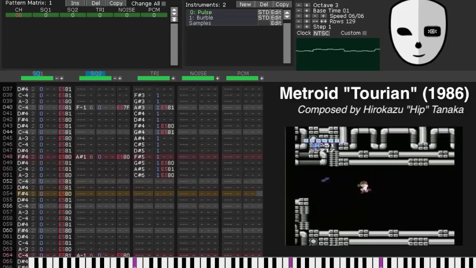Mute the SQ2 channel green bar
The image size is (476, 268).
click(95, 78)
